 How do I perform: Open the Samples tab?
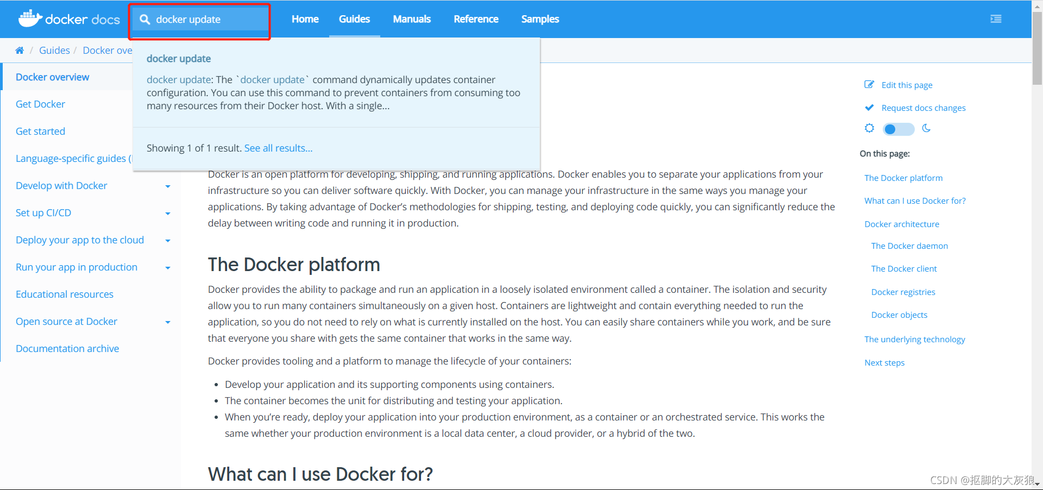[x=540, y=19]
